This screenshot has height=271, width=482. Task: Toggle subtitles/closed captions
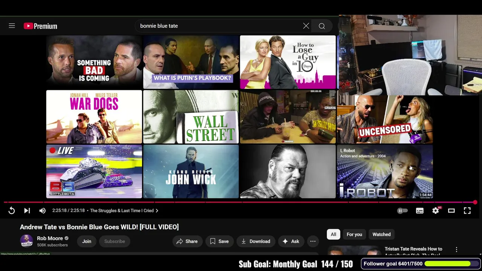coord(419,211)
